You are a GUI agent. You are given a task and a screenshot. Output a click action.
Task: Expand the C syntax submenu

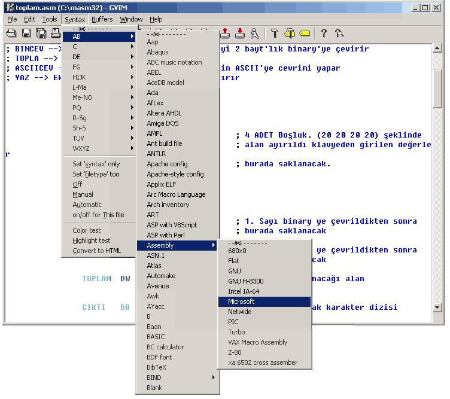99,47
